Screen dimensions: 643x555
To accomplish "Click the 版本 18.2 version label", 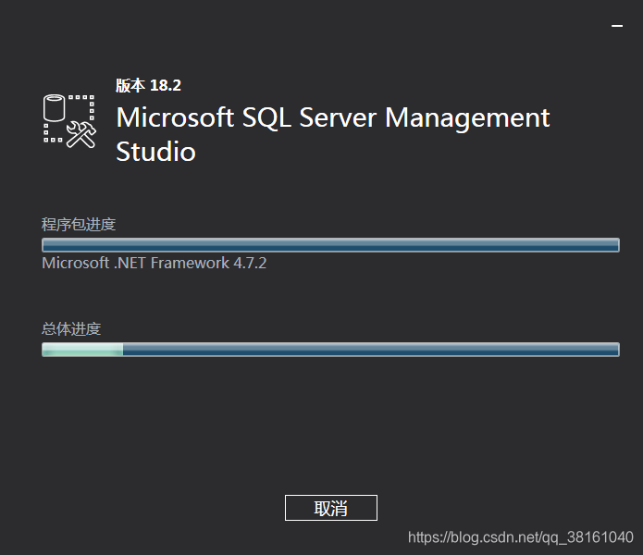I will coord(148,85).
